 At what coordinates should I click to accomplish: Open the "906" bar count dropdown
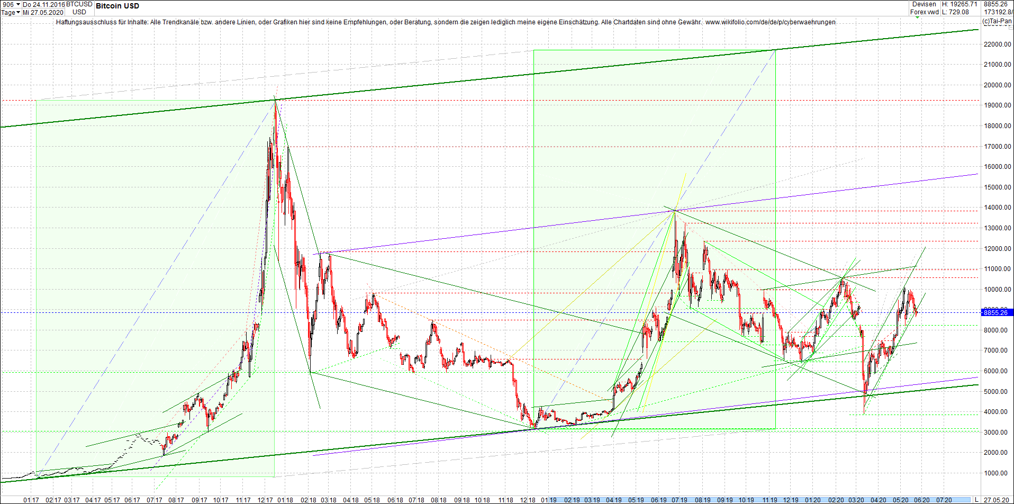(17, 5)
